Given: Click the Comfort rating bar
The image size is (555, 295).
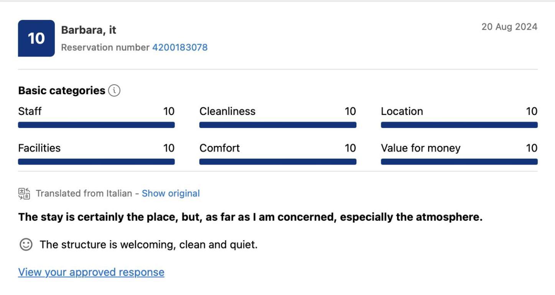Looking at the screenshot, I should tap(278, 162).
